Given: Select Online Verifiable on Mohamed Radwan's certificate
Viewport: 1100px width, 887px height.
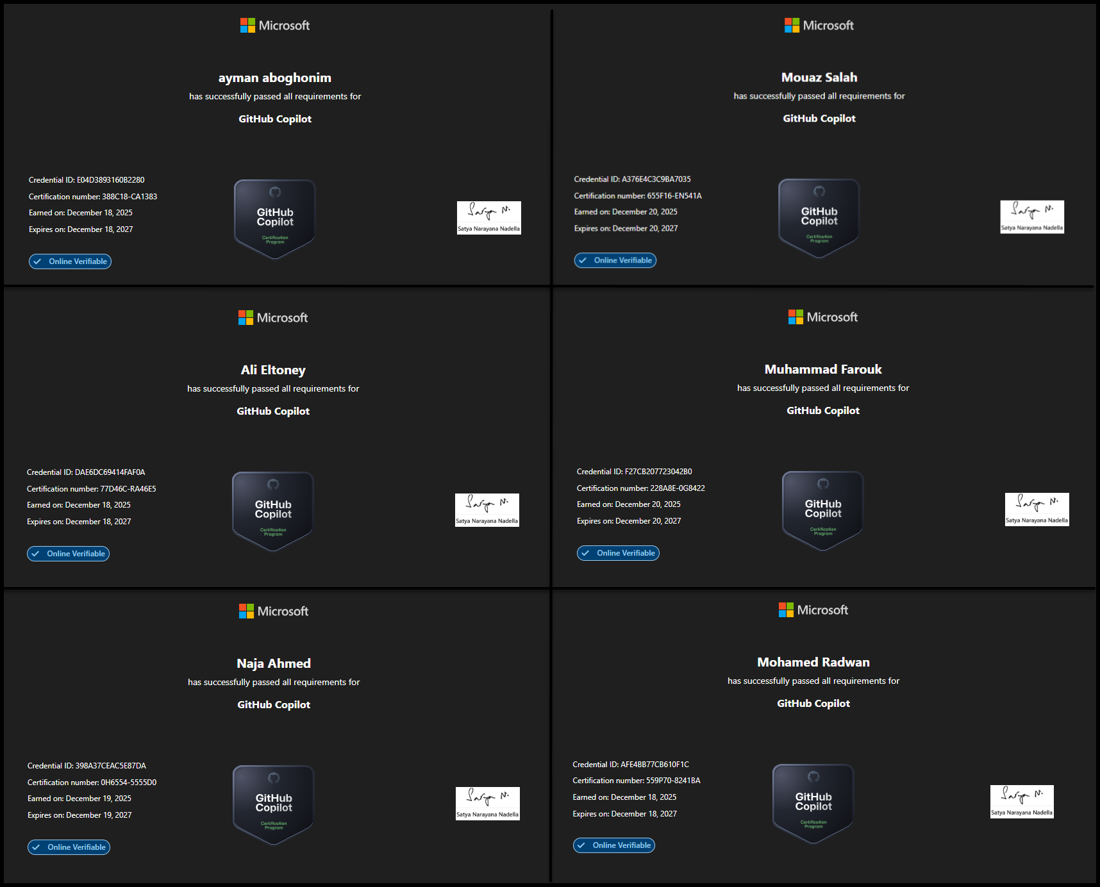Looking at the screenshot, I should [x=614, y=845].
